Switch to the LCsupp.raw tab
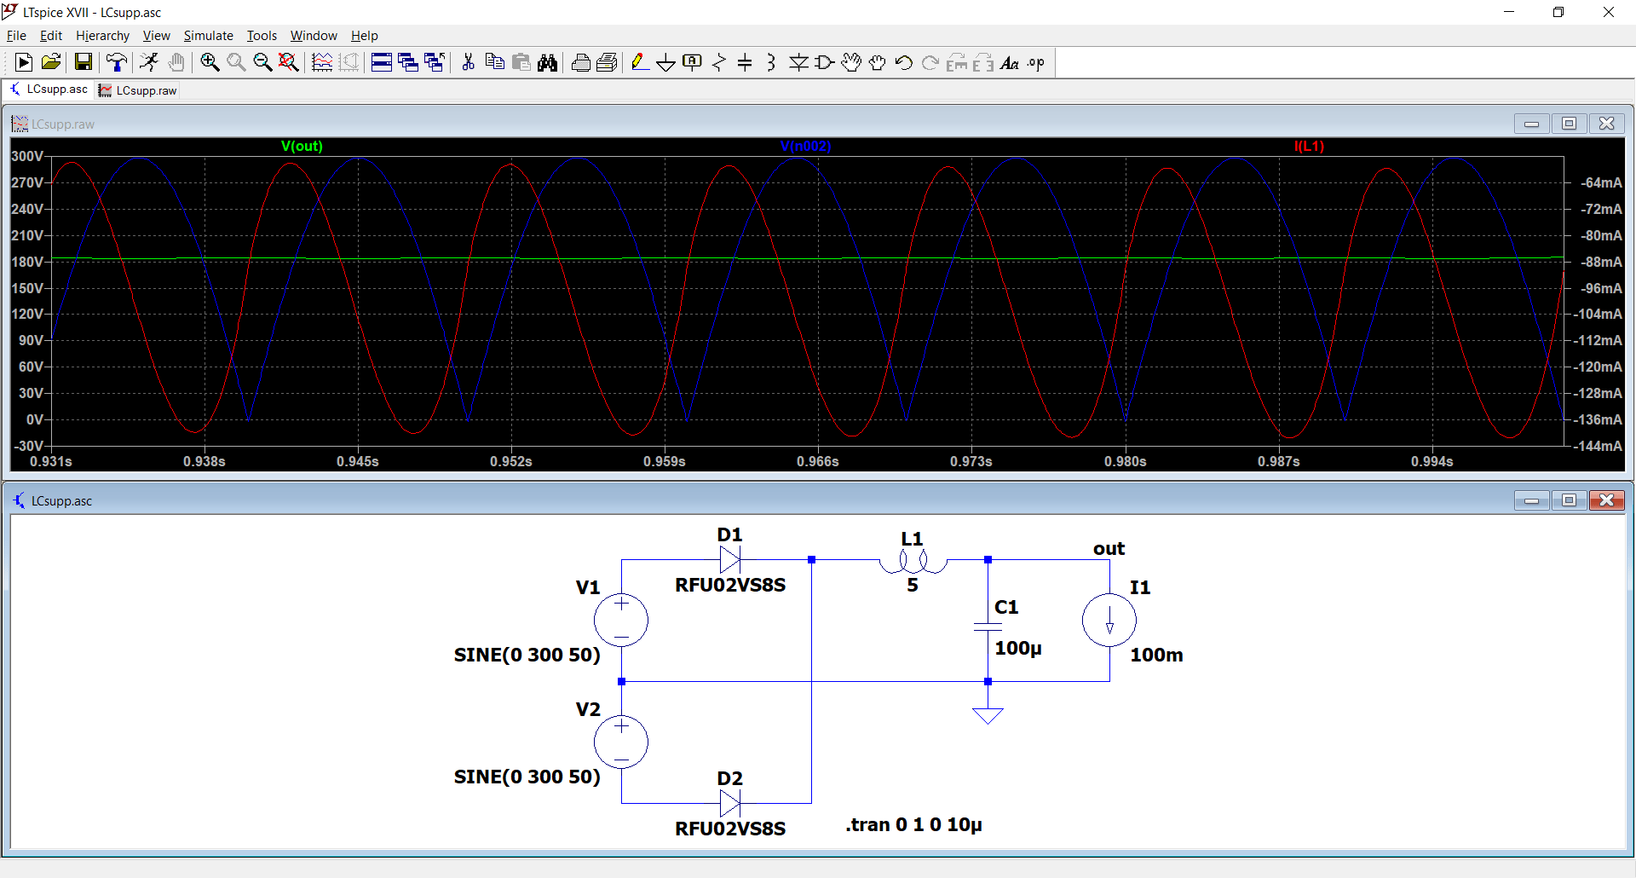Screen dimensions: 1636x878 (x=137, y=90)
